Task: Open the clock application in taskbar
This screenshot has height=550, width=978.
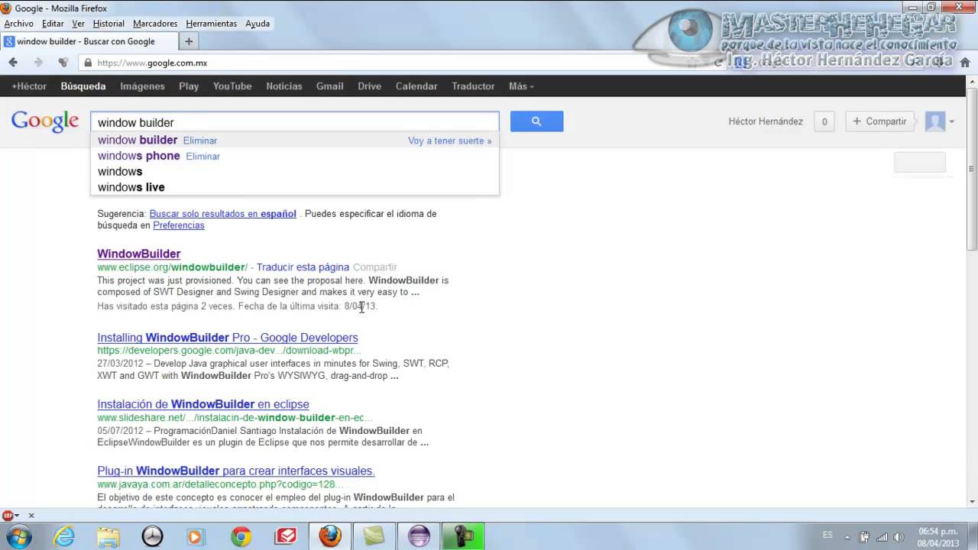Action: [x=152, y=537]
